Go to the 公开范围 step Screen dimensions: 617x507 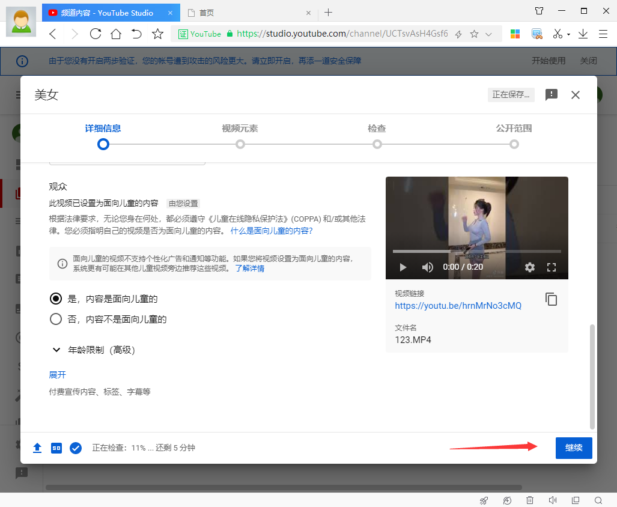pyautogui.click(x=514, y=136)
